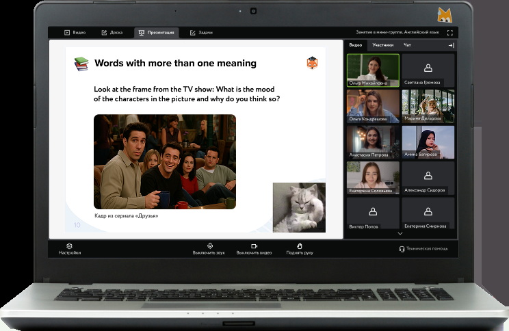509x331 pixels.
Task: Select Александр Сидоров participant tile
Action: tap(428, 178)
